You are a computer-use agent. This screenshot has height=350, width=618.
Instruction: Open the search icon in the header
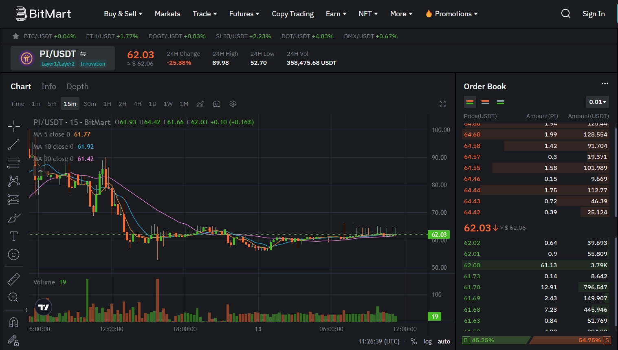pos(566,13)
